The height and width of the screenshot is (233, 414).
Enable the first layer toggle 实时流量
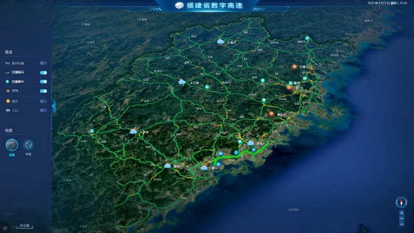43,63
